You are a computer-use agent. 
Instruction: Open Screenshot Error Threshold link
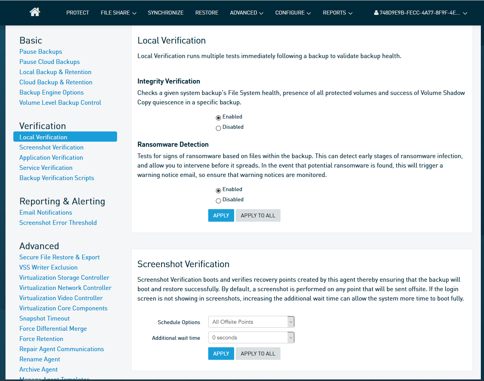(58, 222)
